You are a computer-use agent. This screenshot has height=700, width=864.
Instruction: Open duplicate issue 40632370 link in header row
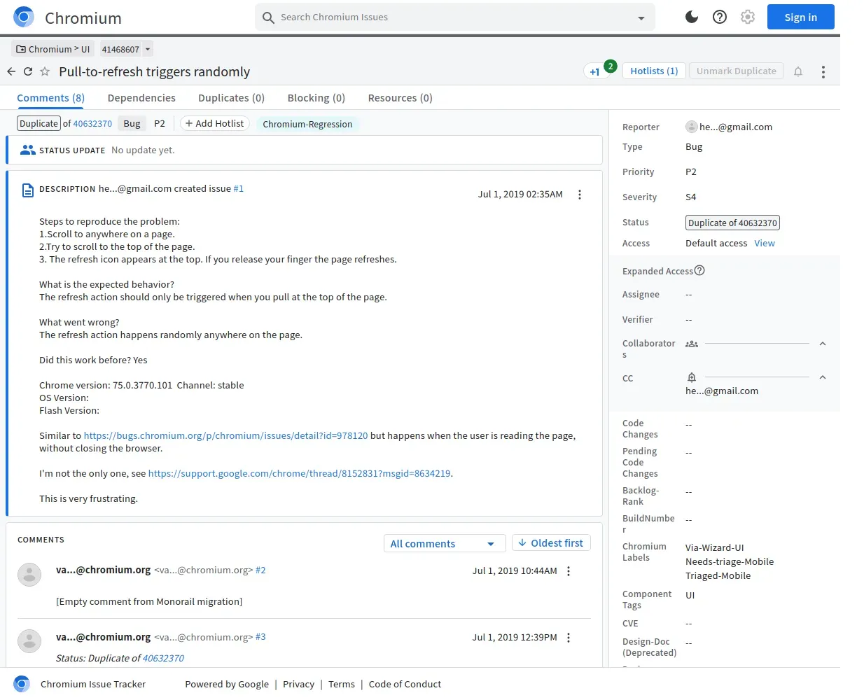coord(92,124)
